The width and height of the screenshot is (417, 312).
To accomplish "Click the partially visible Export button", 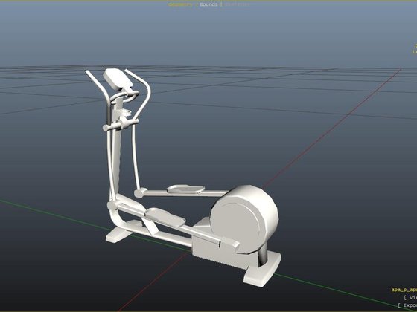I will coord(407,305).
